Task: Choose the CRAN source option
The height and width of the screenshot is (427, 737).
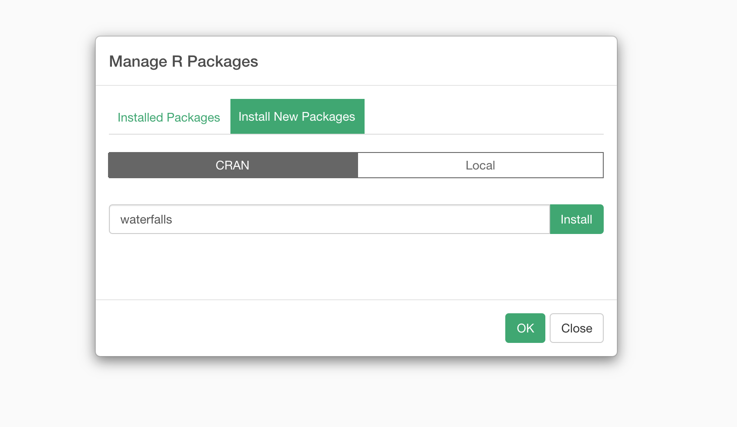Action: (x=233, y=165)
